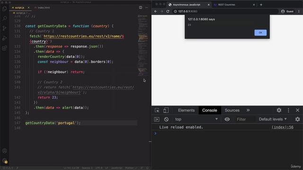The width and height of the screenshot is (303, 170).
Task: Click the 'getCountryData' call on line 147
Action: [x=40, y=123]
